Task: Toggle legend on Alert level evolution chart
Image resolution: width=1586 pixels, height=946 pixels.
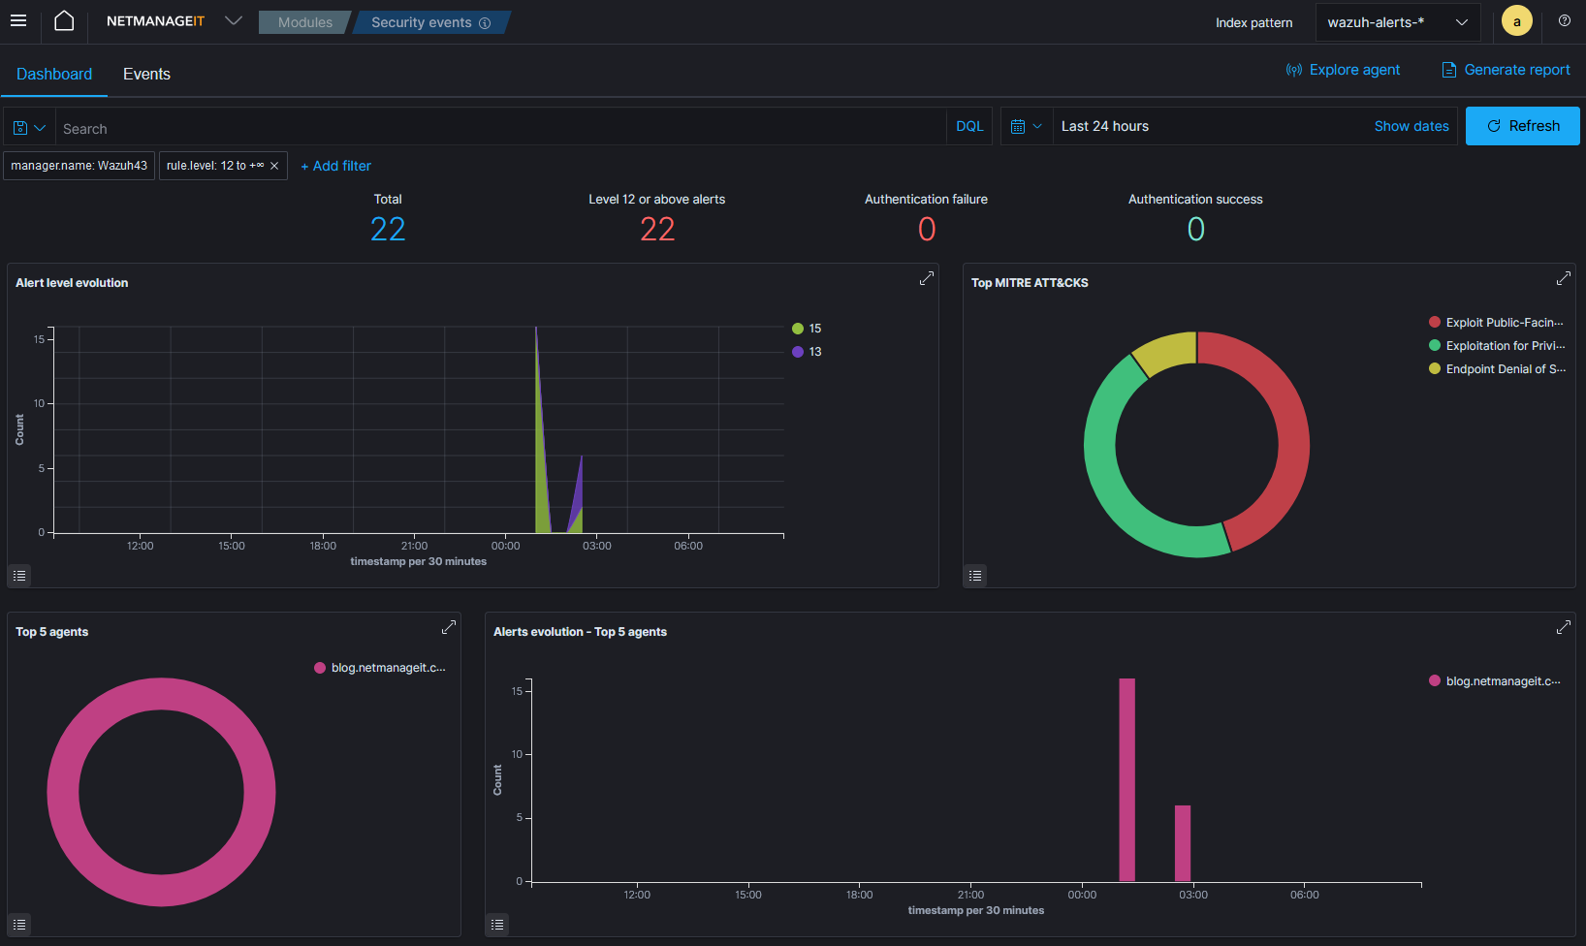Action: pos(19,576)
